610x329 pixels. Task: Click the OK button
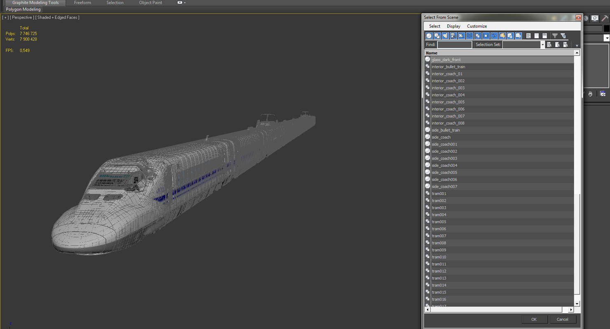coord(534,320)
